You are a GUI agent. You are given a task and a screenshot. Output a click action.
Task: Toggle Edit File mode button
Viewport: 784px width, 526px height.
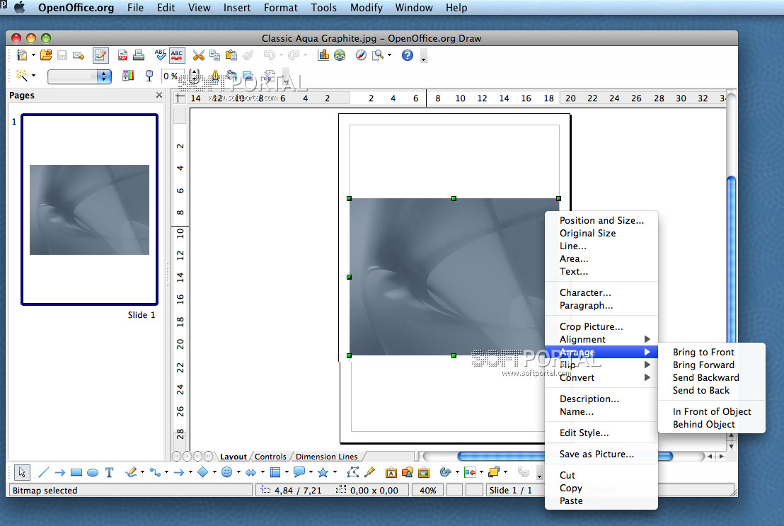pos(100,56)
